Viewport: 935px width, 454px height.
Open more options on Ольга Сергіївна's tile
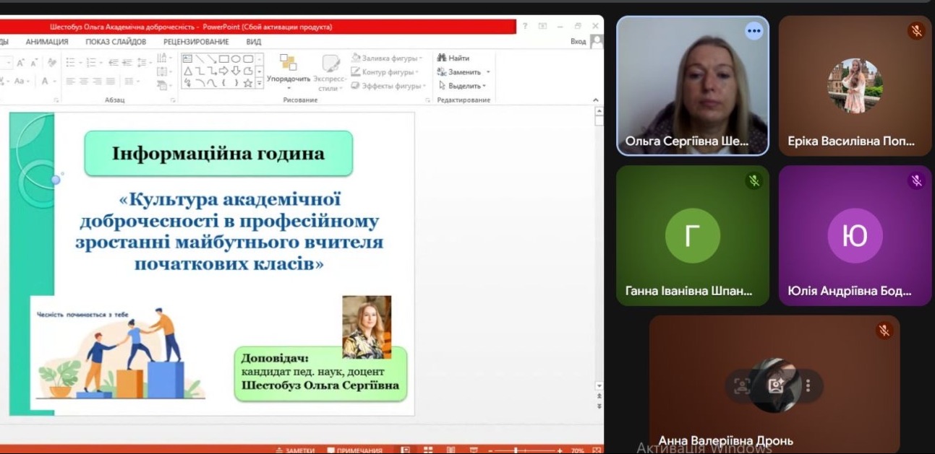coord(754,31)
